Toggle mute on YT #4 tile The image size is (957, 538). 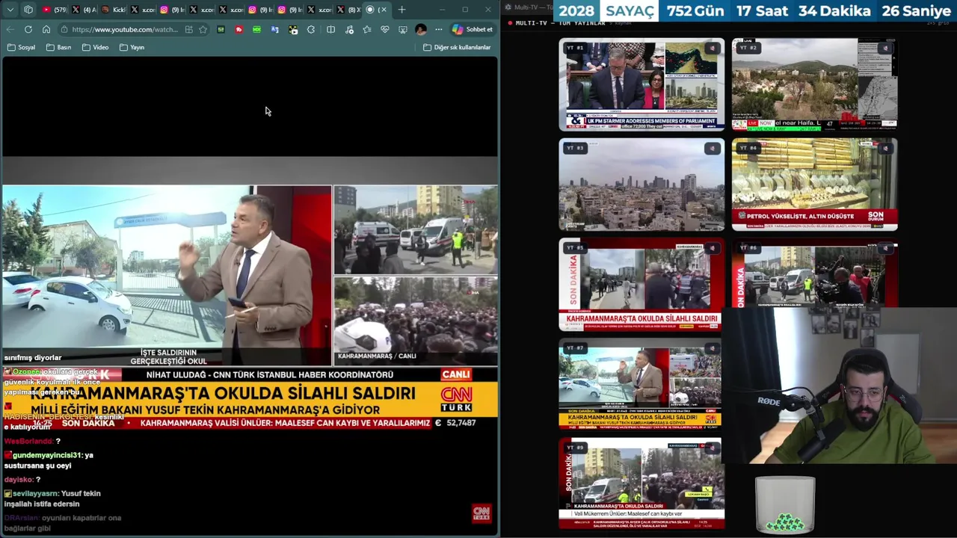tap(884, 149)
